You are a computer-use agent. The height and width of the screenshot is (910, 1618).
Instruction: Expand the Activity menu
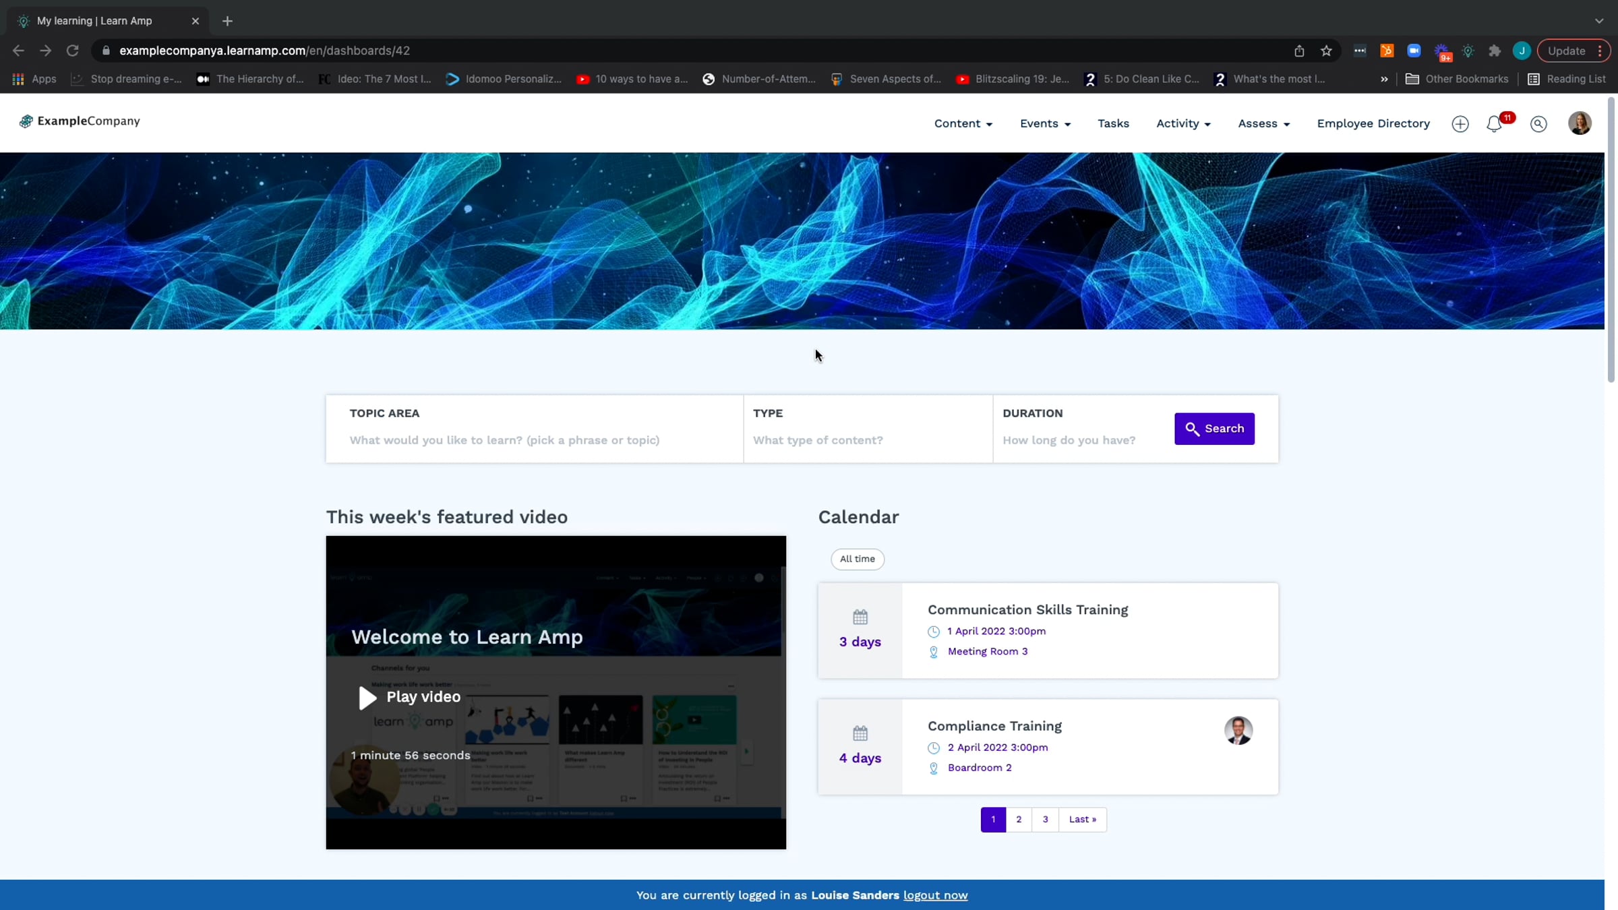pos(1183,123)
